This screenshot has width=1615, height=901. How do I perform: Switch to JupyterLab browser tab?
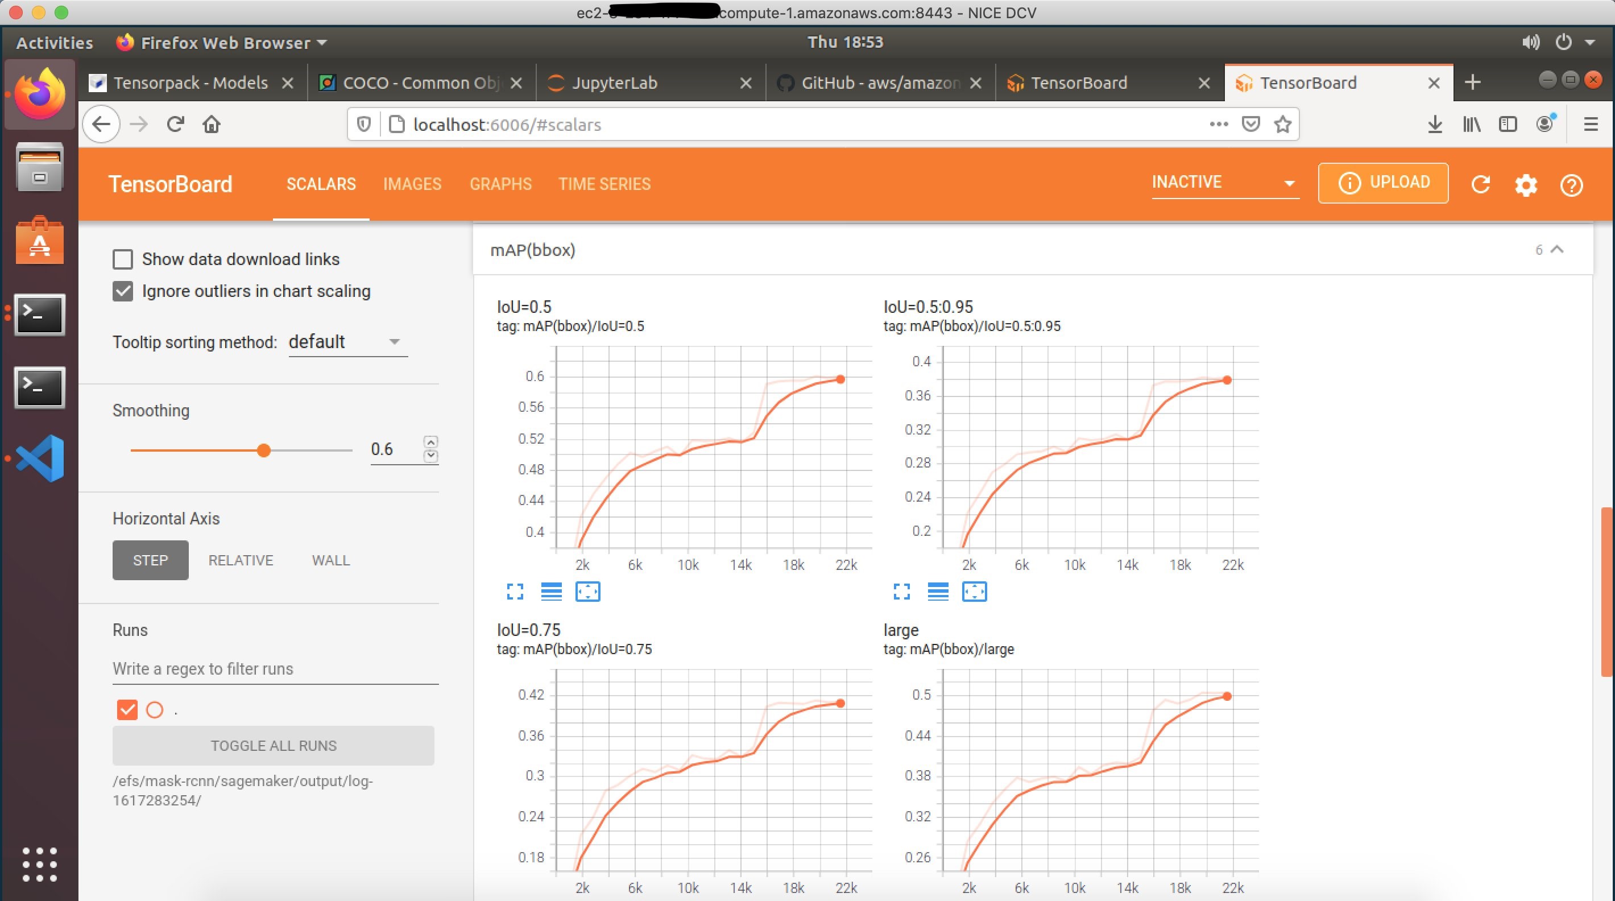[649, 82]
